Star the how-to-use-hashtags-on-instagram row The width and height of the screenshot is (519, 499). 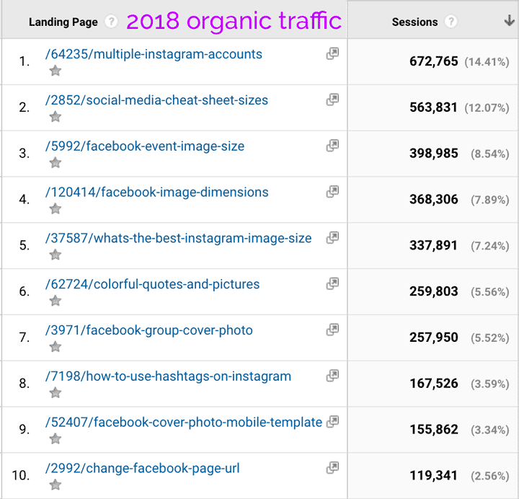click(x=56, y=393)
